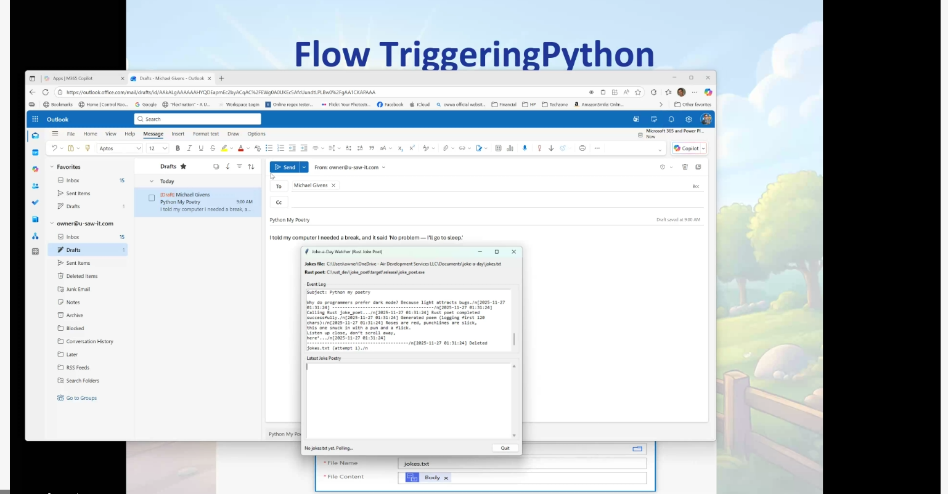
Task: Apply bold formatting
Action: click(x=178, y=148)
